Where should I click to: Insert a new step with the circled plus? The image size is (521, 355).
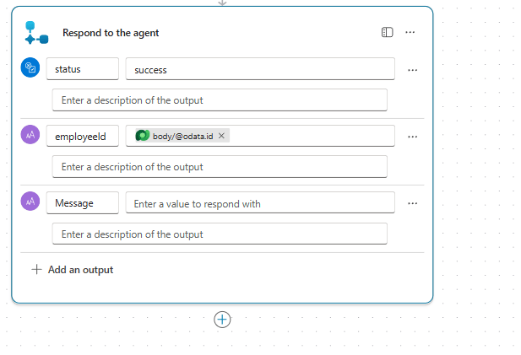tap(222, 320)
